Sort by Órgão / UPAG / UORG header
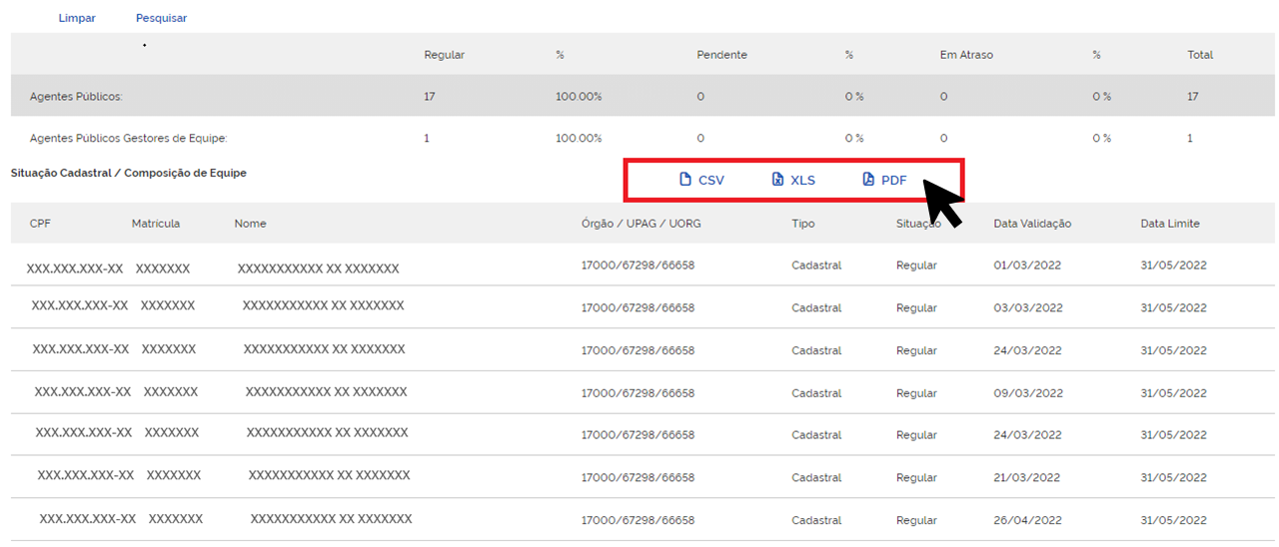The width and height of the screenshot is (1279, 547). coord(640,224)
